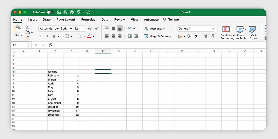Image resolution: width=278 pixels, height=139 pixels.
Task: Align text right
Action: [x=120, y=36]
